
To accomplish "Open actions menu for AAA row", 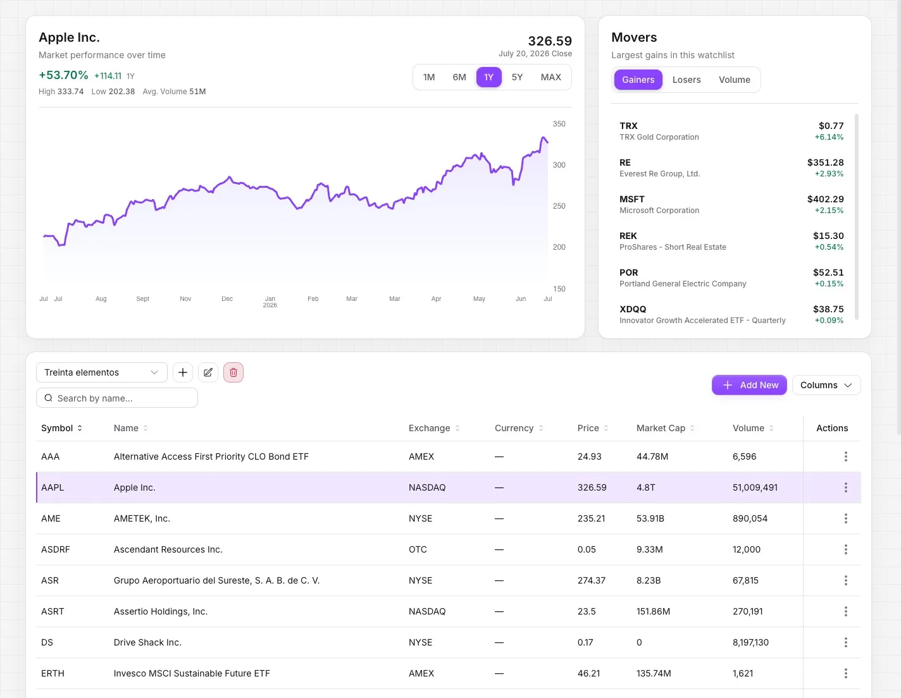I will pos(846,456).
